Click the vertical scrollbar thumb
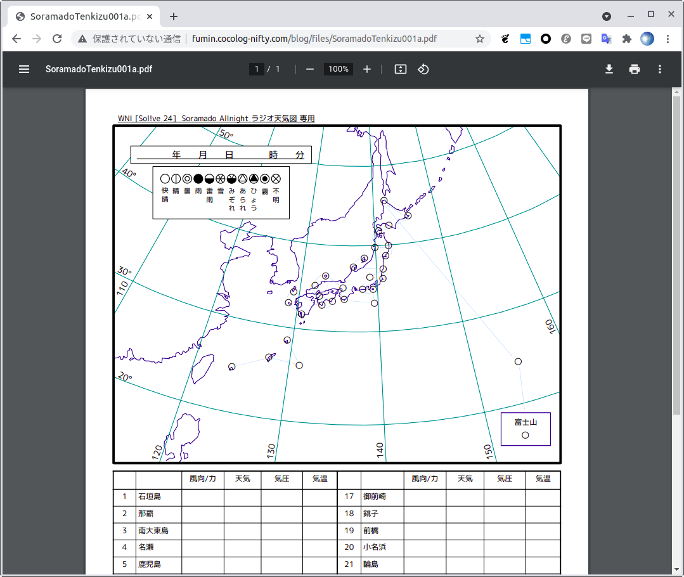The image size is (684, 577). tap(676, 256)
